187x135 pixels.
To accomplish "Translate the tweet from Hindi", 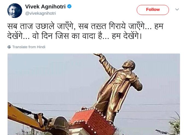I will coord(29,47).
